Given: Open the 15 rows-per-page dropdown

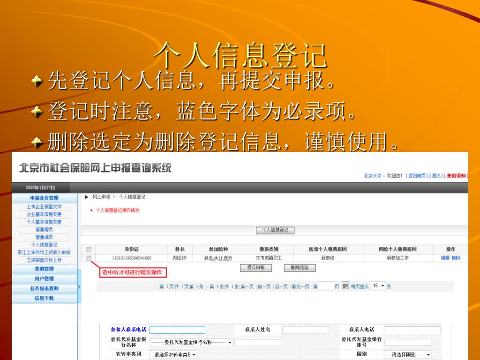Looking at the screenshot, I should coord(378,286).
